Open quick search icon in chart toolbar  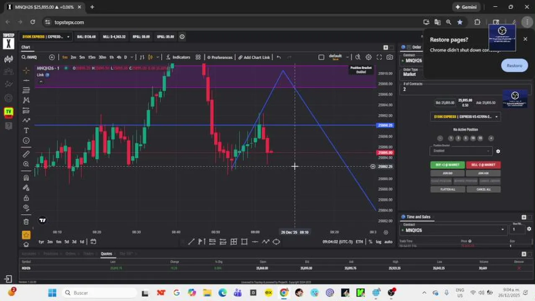358,57
